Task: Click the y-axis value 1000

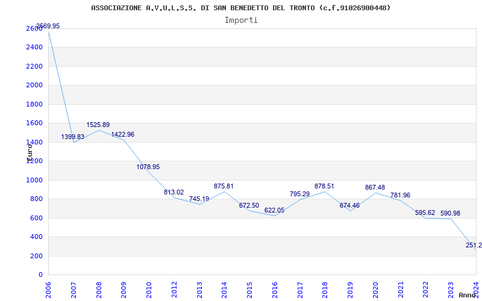Action: click(34, 180)
